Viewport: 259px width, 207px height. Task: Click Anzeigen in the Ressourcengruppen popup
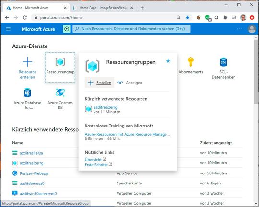click(129, 83)
